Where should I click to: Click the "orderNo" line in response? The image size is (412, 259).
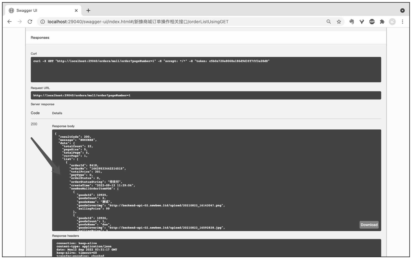(x=98, y=169)
